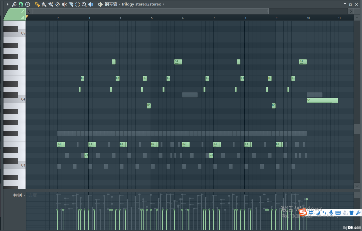Click the Sogou input method S logo
362x231 pixels.
[303, 213]
